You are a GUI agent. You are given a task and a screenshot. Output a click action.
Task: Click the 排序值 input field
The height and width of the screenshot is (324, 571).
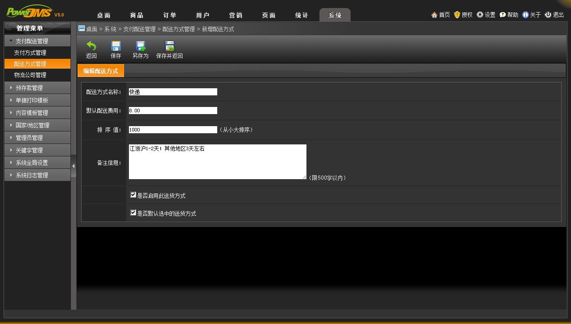[173, 130]
